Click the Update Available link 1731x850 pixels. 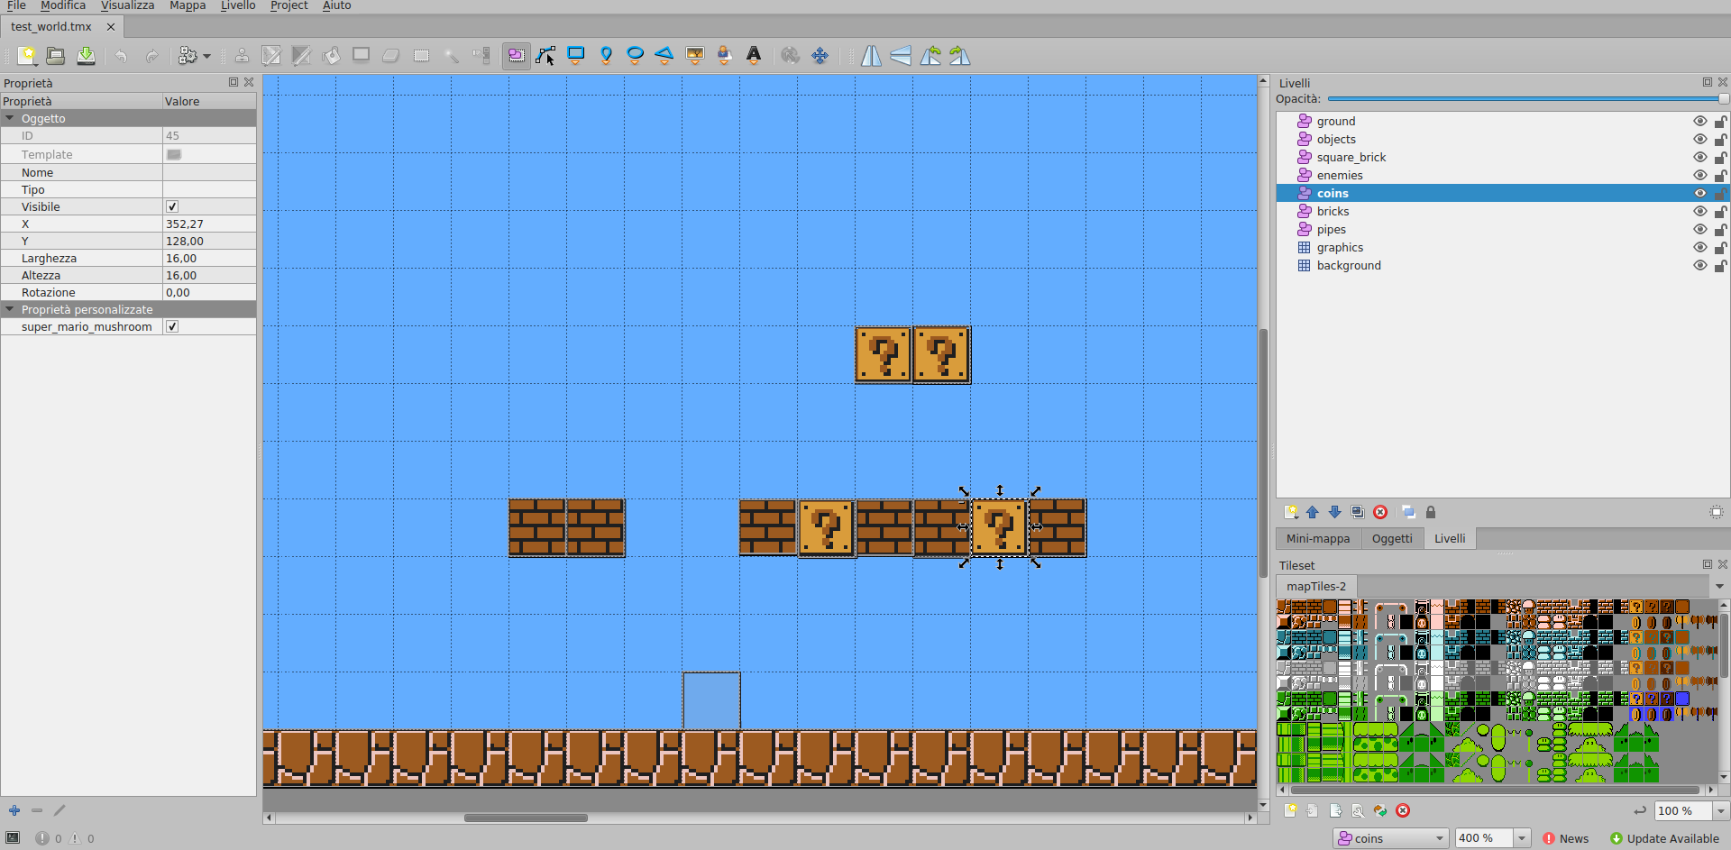tap(1665, 838)
